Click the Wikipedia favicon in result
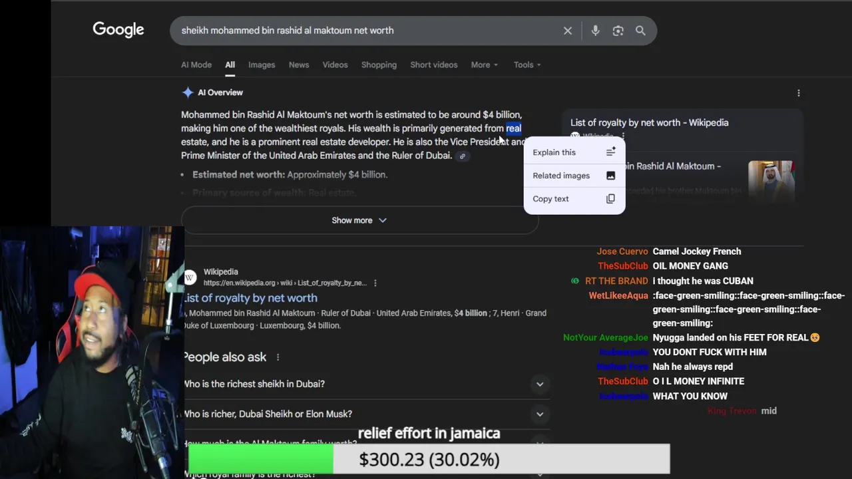 coord(190,277)
